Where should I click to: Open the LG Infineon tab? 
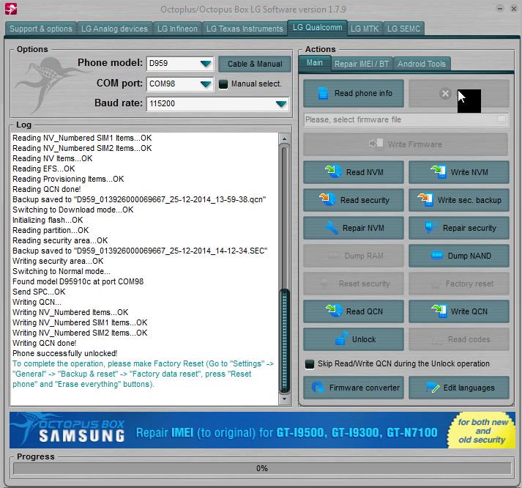[x=177, y=29]
